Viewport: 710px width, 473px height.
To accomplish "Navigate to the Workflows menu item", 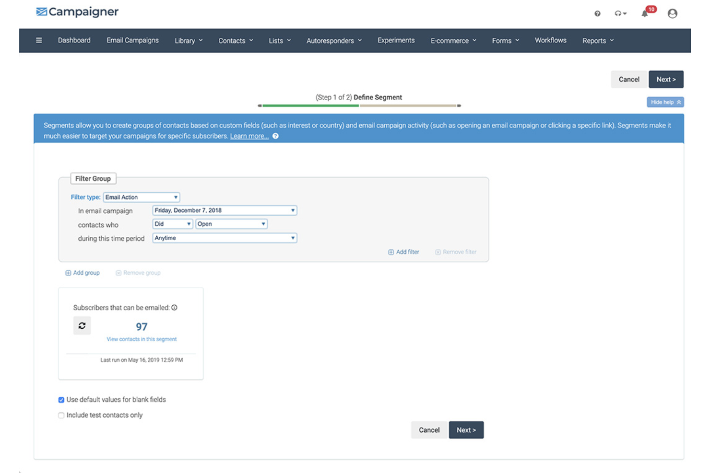I will pos(550,40).
